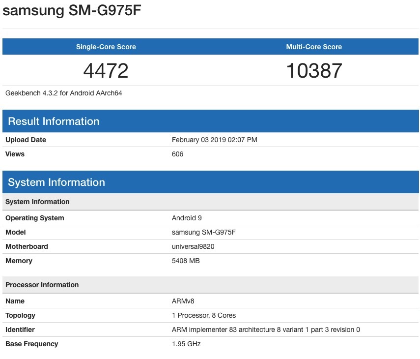Click the samsung SM-G975F page title
The width and height of the screenshot is (420, 359).
point(72,10)
